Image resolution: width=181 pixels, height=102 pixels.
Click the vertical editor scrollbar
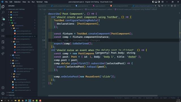point(180,40)
